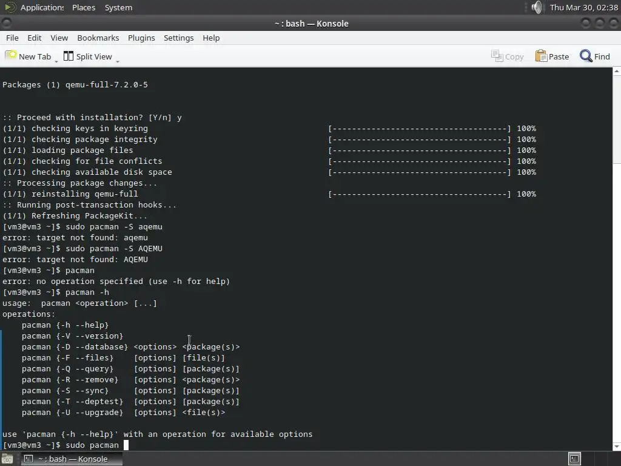Click 'Refreshing PackageKit...' text
621x466 pixels.
pyautogui.click(x=90, y=216)
